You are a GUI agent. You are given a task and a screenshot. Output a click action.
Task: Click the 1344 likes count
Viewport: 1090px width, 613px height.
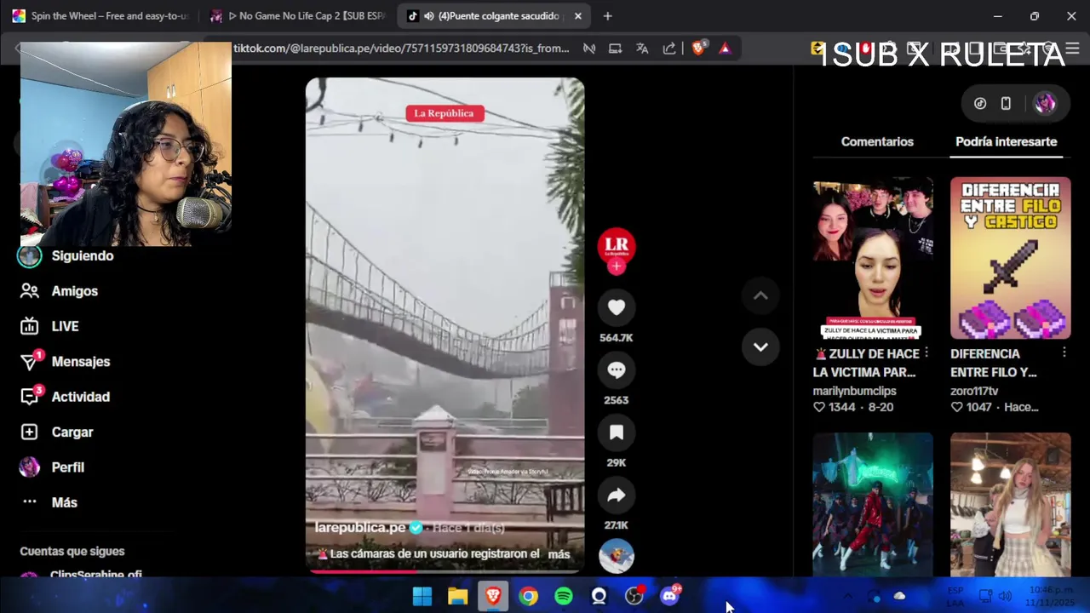[x=840, y=407]
